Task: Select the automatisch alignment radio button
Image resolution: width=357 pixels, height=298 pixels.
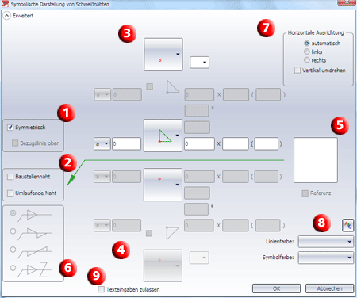Action: tap(307, 43)
